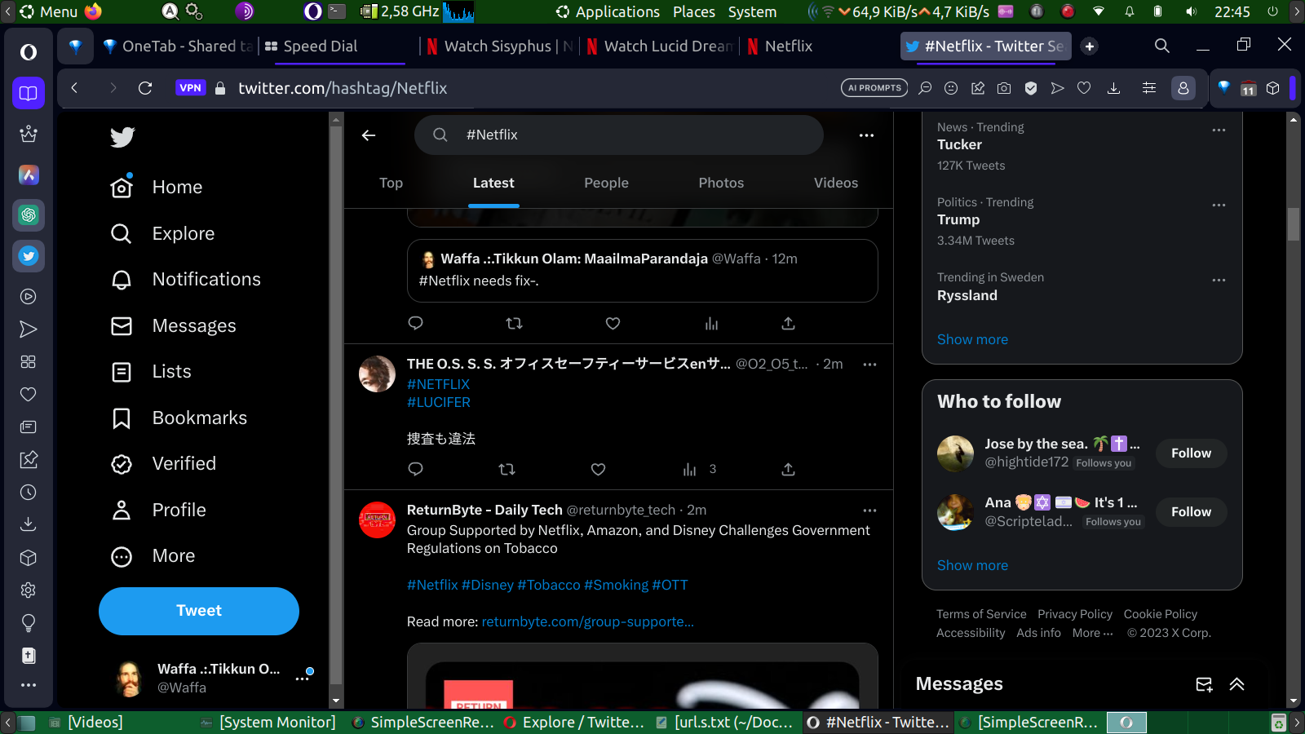Open the volume icon in system tray
The width and height of the screenshot is (1305, 734).
pyautogui.click(x=1192, y=11)
